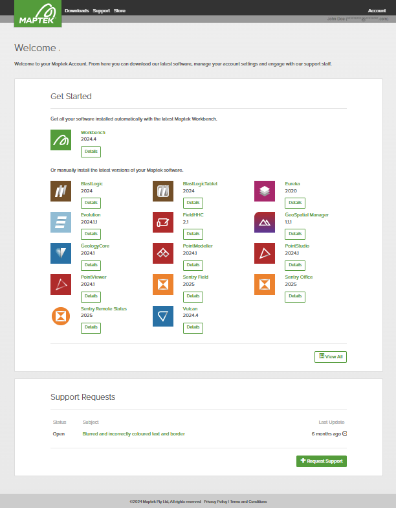Open Details for PointModeller
Viewport: 396px width, 508px height.
click(193, 265)
